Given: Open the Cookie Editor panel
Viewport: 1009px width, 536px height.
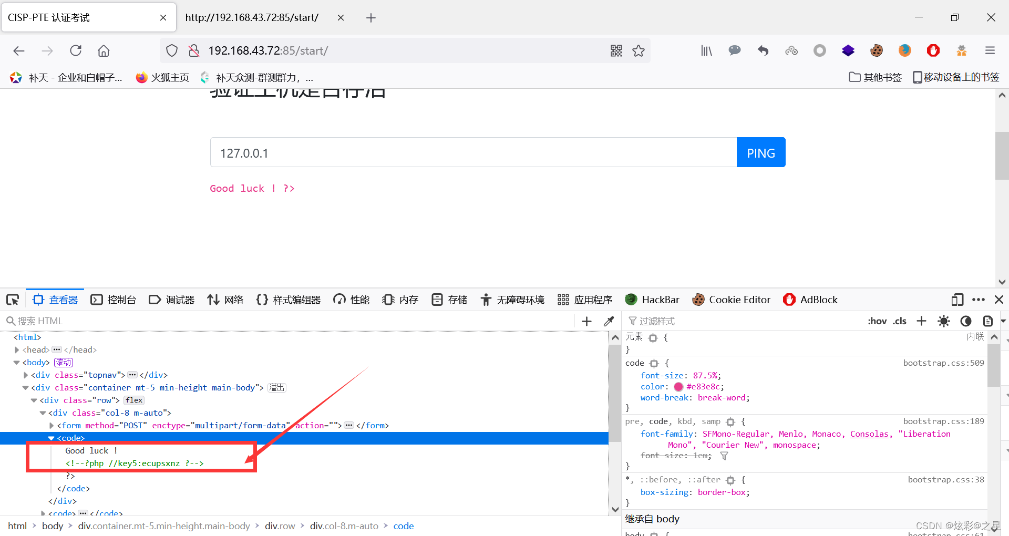Looking at the screenshot, I should [x=731, y=299].
